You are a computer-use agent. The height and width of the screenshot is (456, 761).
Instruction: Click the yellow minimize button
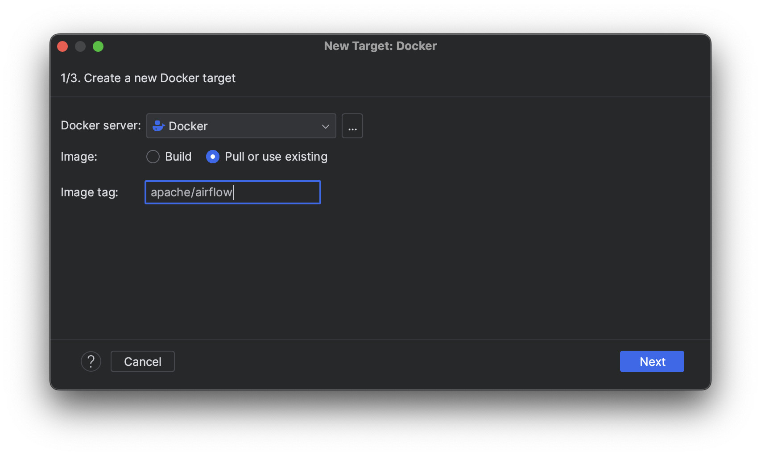[80, 46]
